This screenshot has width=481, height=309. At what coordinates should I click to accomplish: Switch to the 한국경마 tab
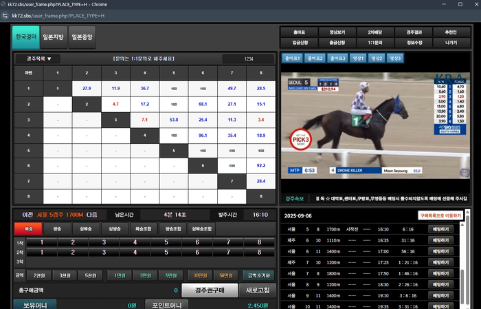[x=25, y=37]
